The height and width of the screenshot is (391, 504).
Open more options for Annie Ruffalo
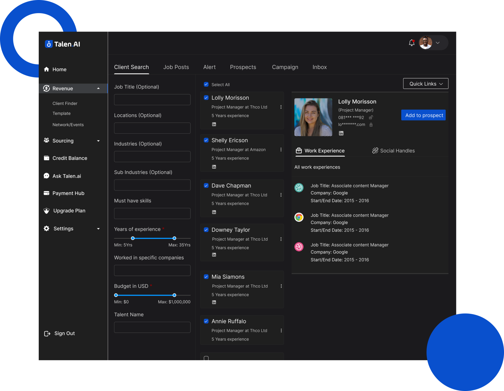click(x=281, y=331)
